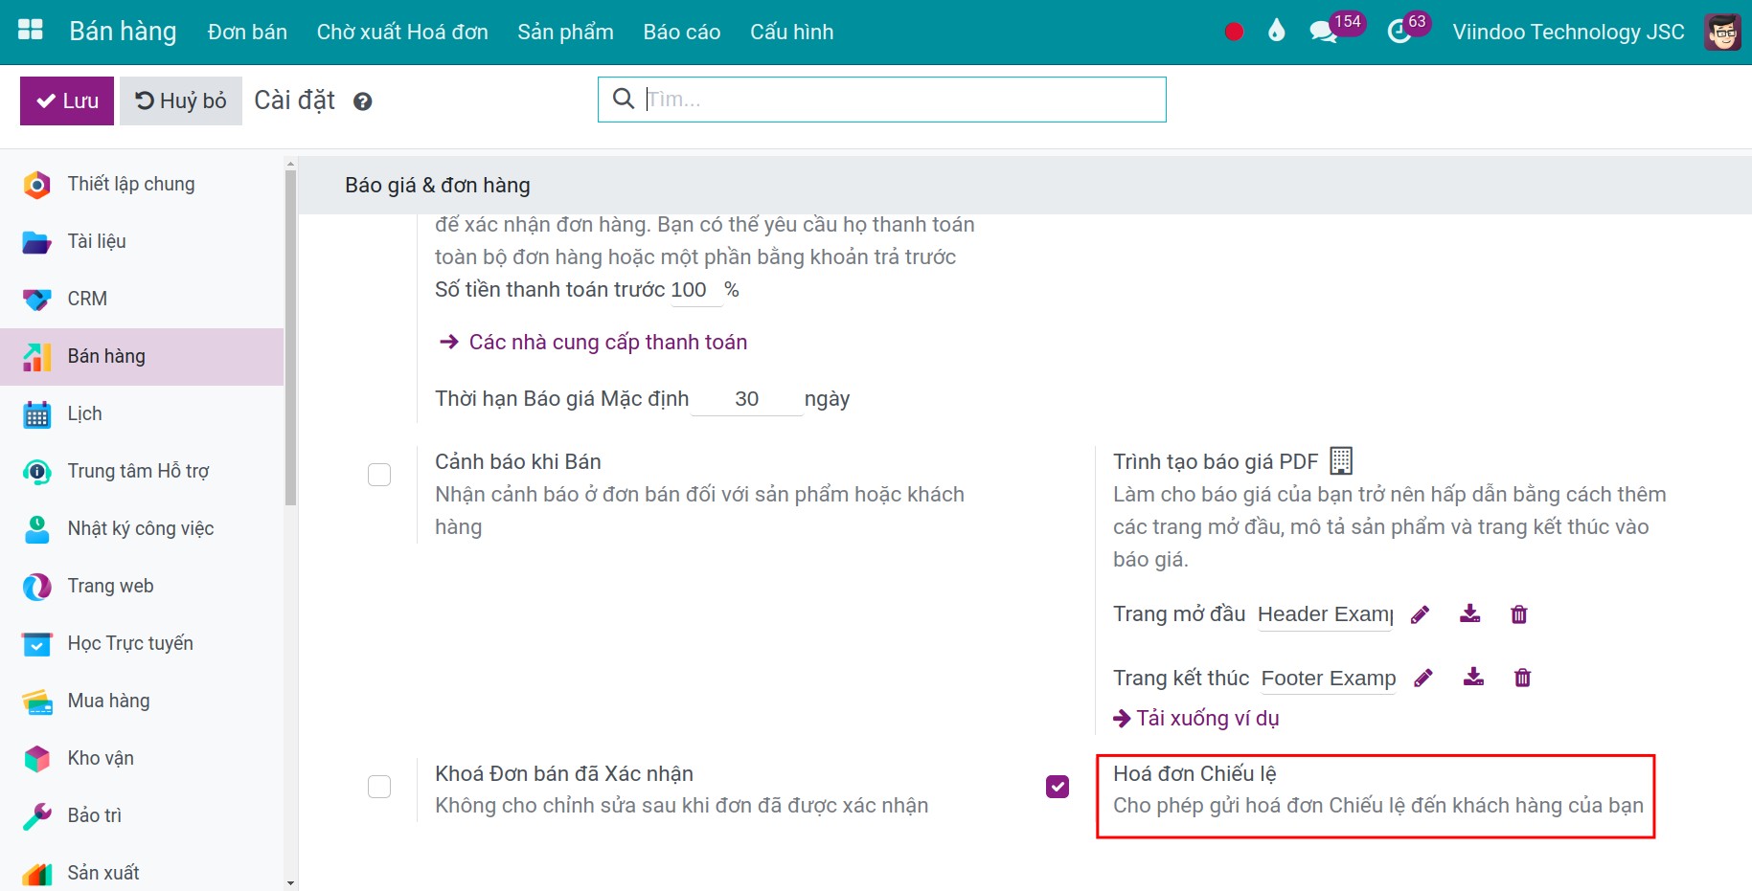Open Các nhà cung cấp thanh toán link
Image resolution: width=1752 pixels, height=891 pixels.
(607, 342)
